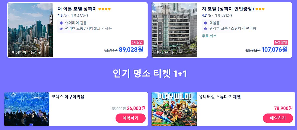This screenshot has height=130, width=297.
Task: Click crown icon beside 쇼핑하기 편리함
Action: coord(206,28)
